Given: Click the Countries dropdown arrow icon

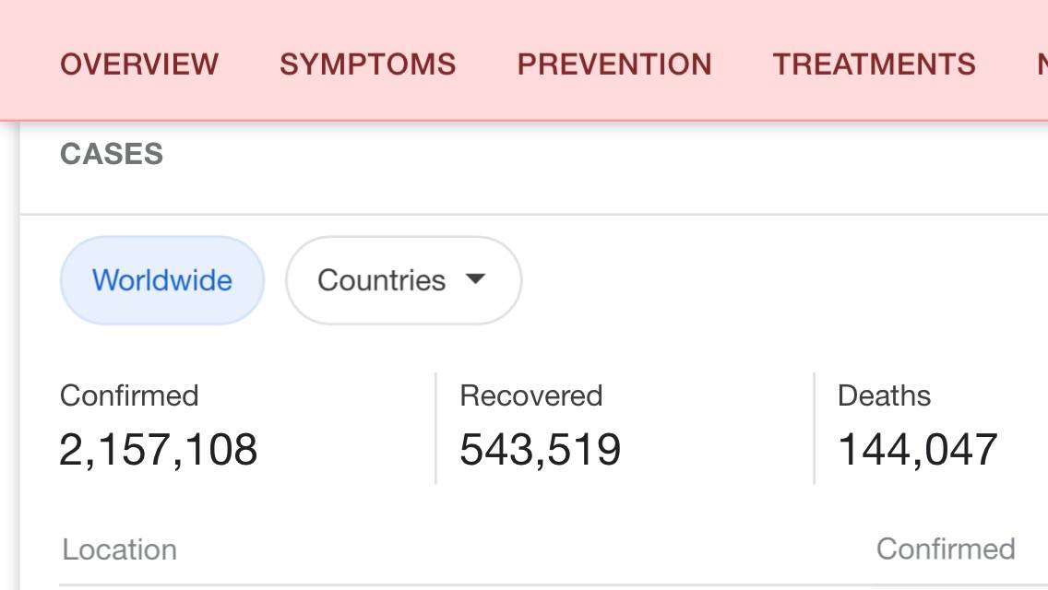Looking at the screenshot, I should 475,279.
